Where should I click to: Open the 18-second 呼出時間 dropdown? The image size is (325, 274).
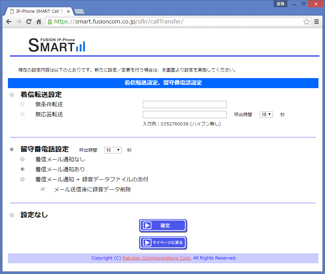pyautogui.click(x=266, y=114)
